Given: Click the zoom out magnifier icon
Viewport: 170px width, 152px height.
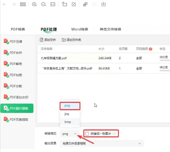Looking at the screenshot, I should pos(44,4).
